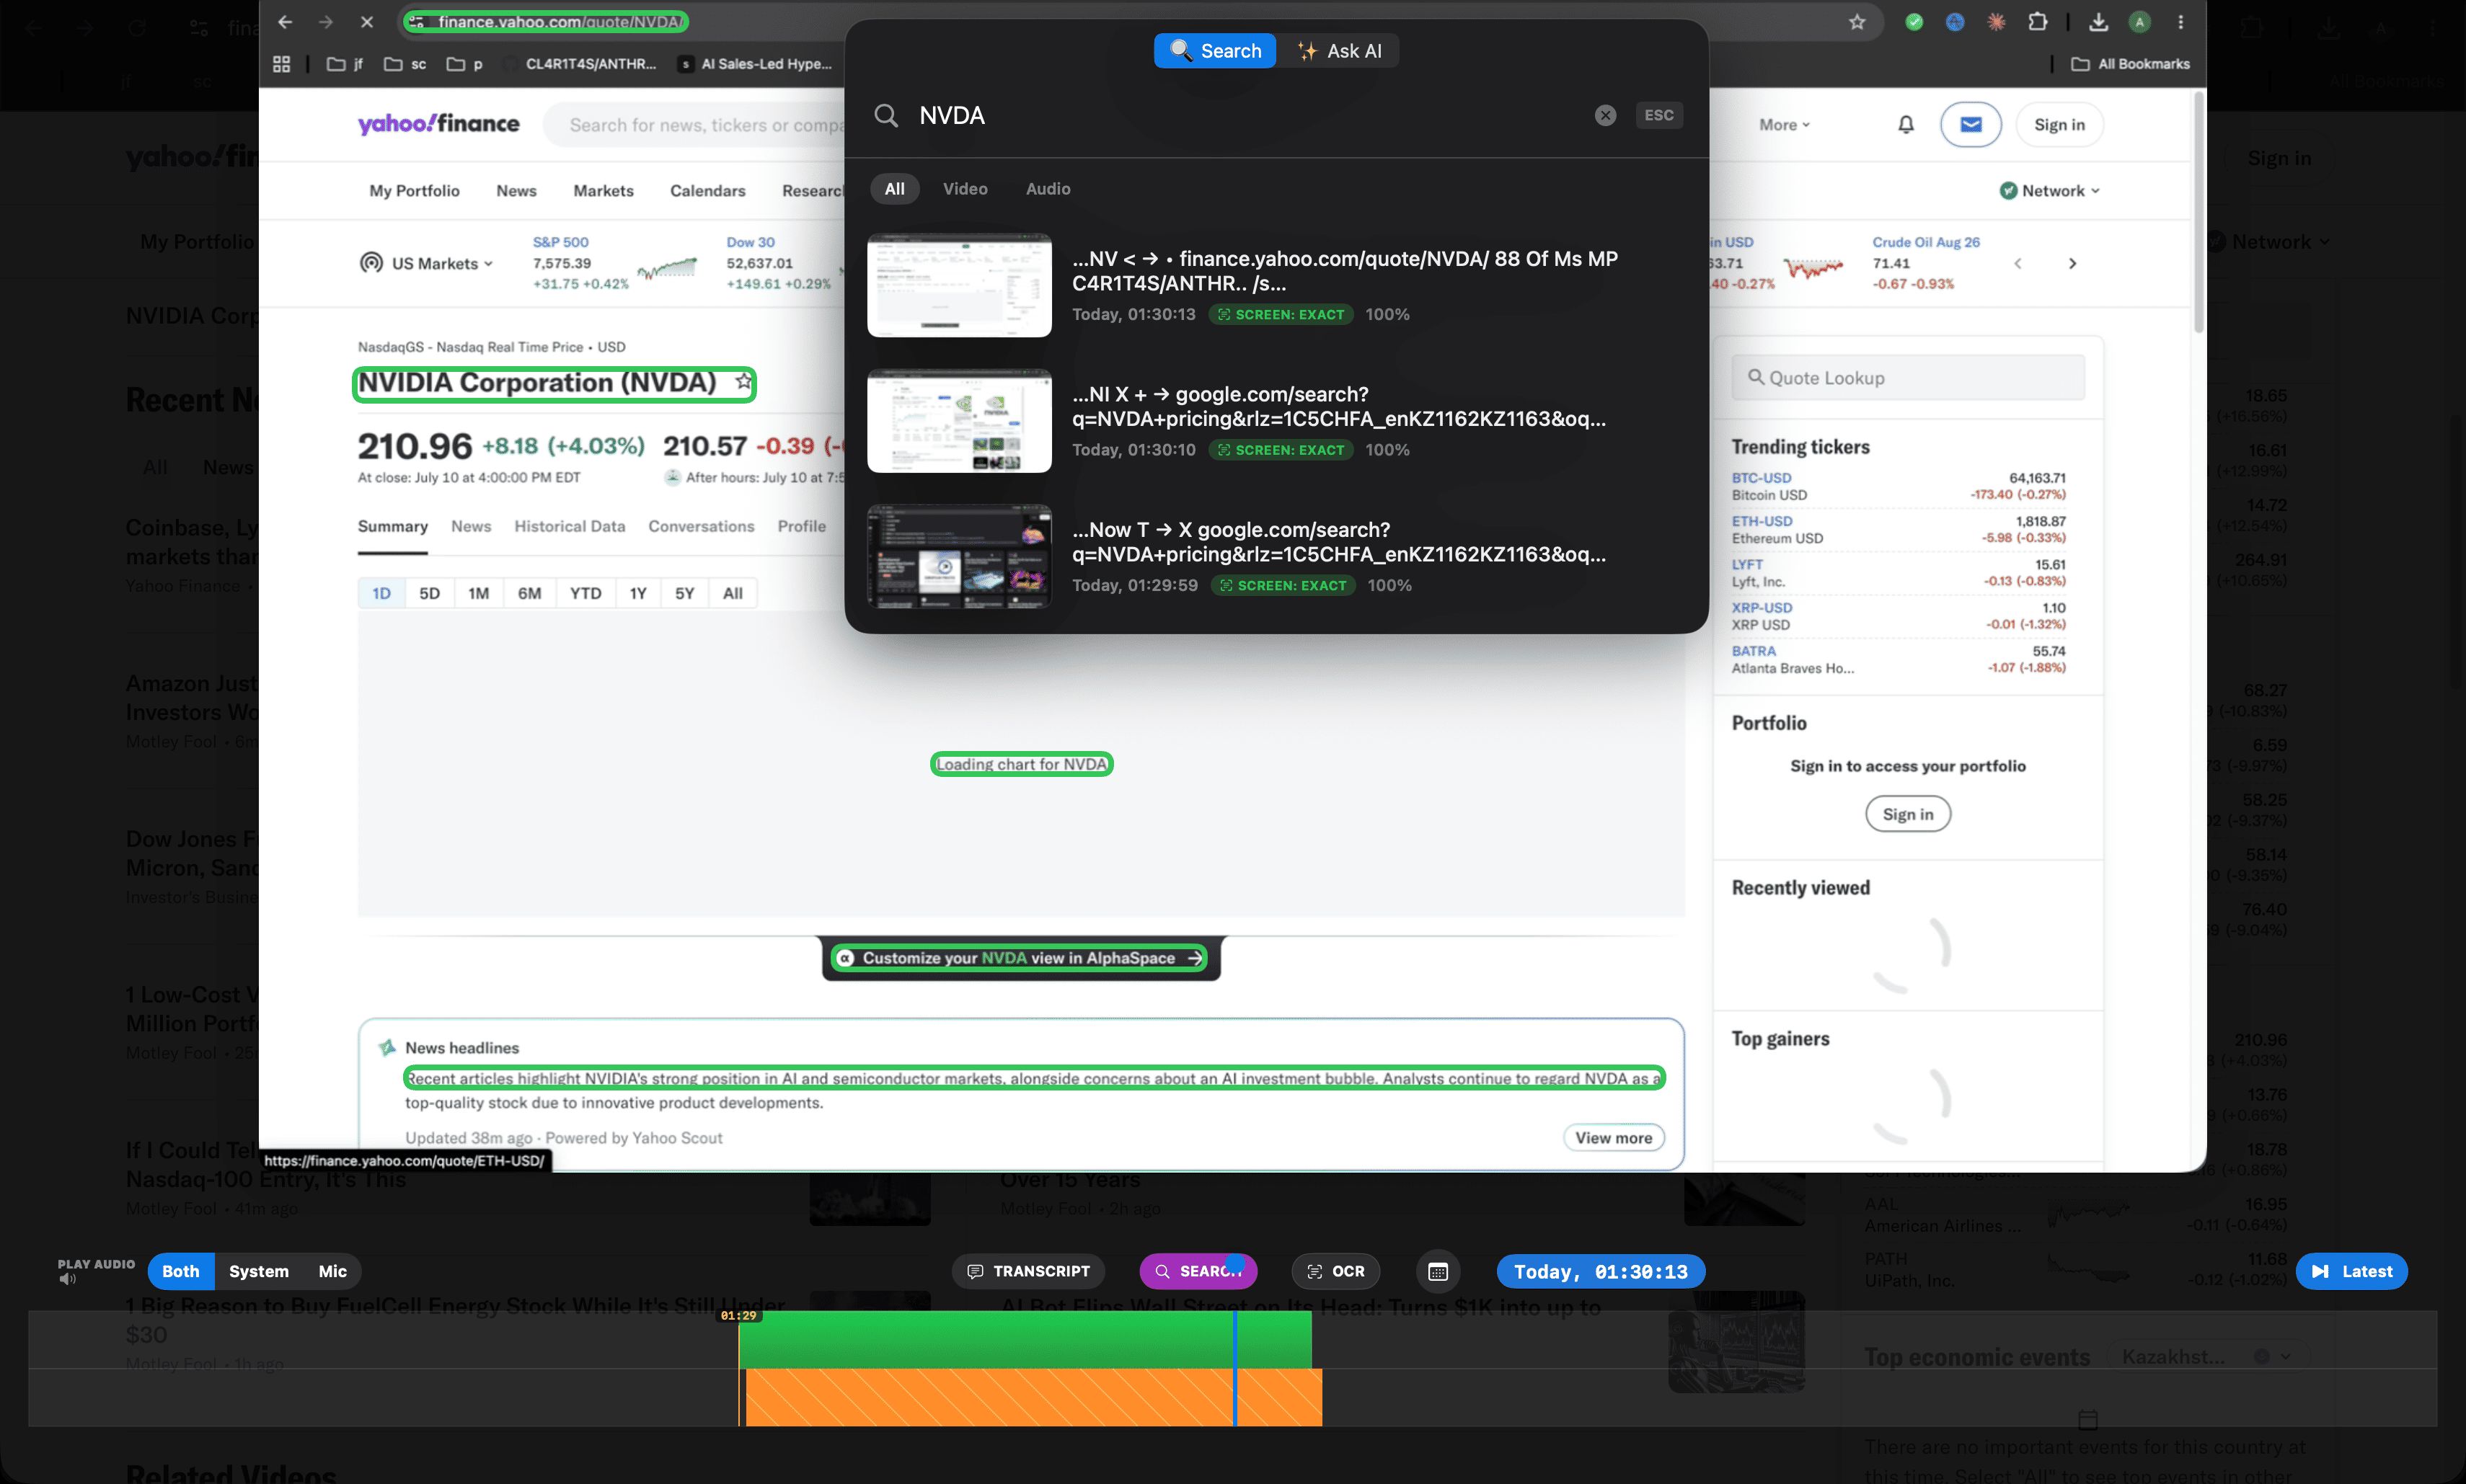This screenshot has height=1484, width=2466.
Task: Show All search result types
Action: pos(894,189)
